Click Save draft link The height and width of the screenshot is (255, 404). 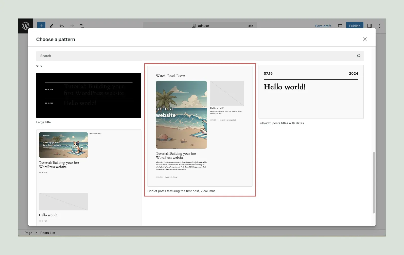click(x=323, y=26)
